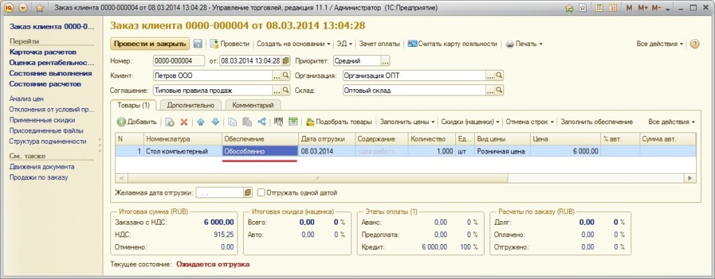Click the Провести и закрыть button
Screen dimensions: 715x279
pos(149,44)
